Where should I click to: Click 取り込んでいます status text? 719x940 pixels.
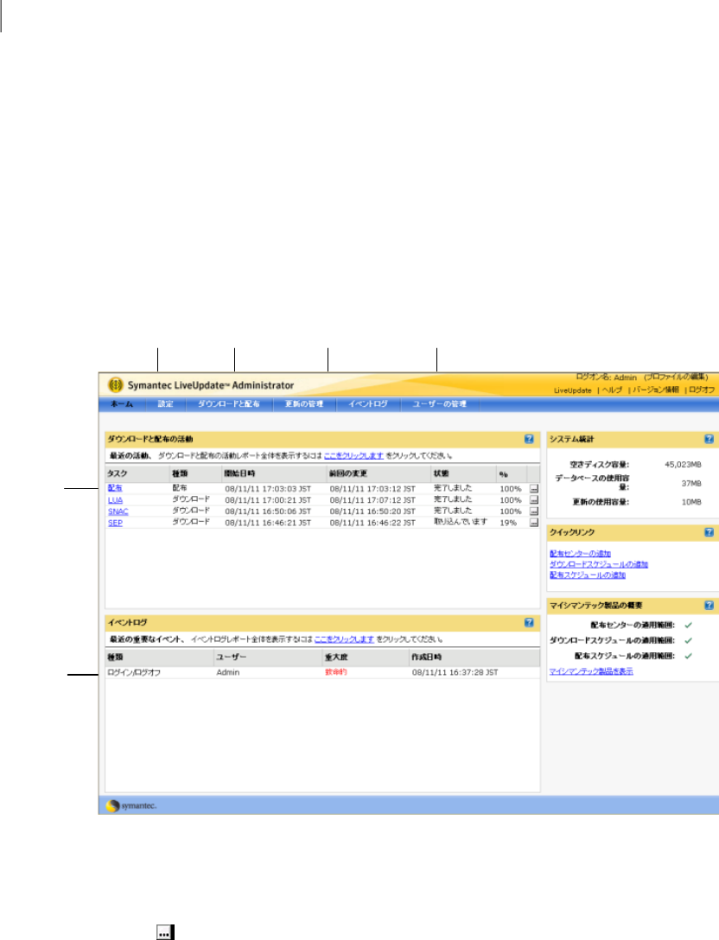(461, 522)
